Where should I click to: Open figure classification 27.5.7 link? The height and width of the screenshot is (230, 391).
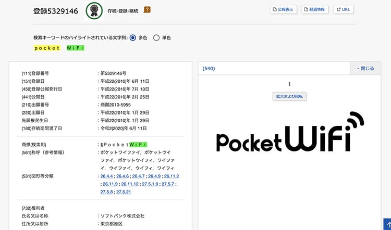pos(168,184)
